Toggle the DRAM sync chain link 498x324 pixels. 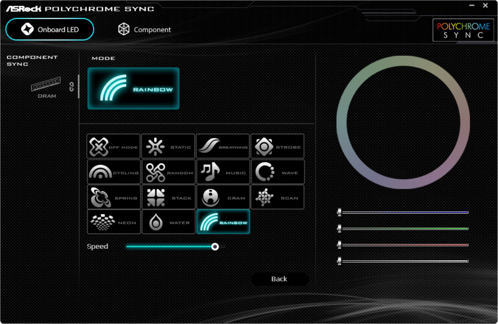click(x=71, y=86)
